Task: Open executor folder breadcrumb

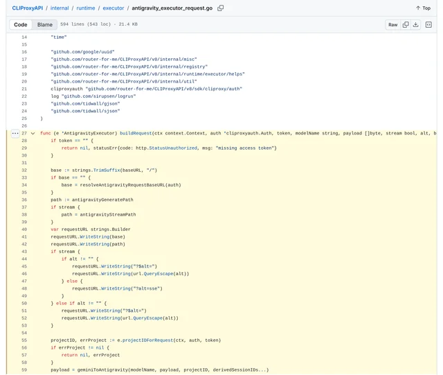Action: tap(114, 8)
